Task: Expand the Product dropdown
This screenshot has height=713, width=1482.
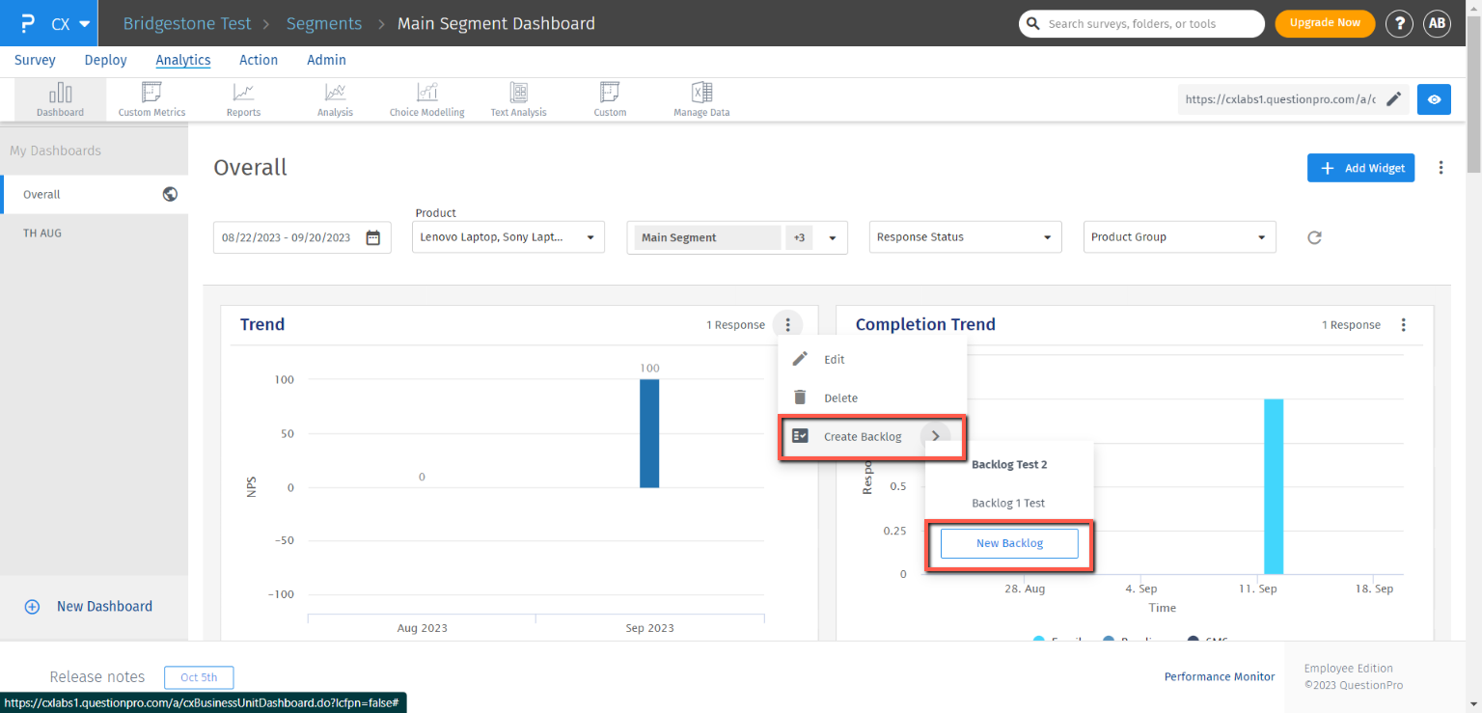Action: pos(508,237)
